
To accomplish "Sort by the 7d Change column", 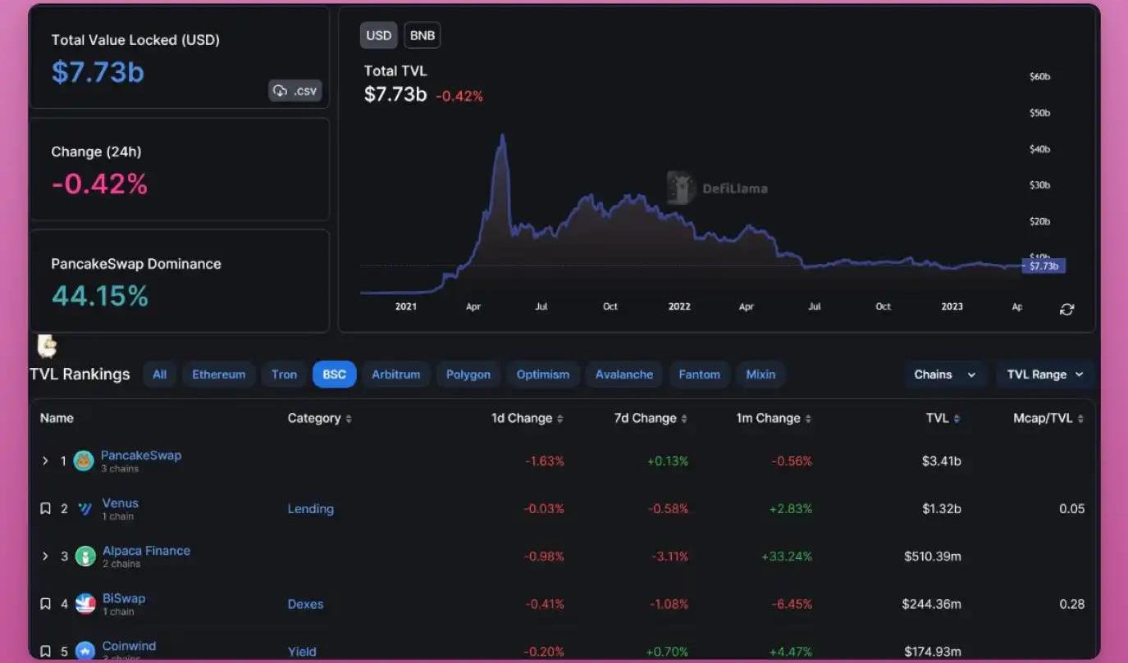I will click(651, 418).
